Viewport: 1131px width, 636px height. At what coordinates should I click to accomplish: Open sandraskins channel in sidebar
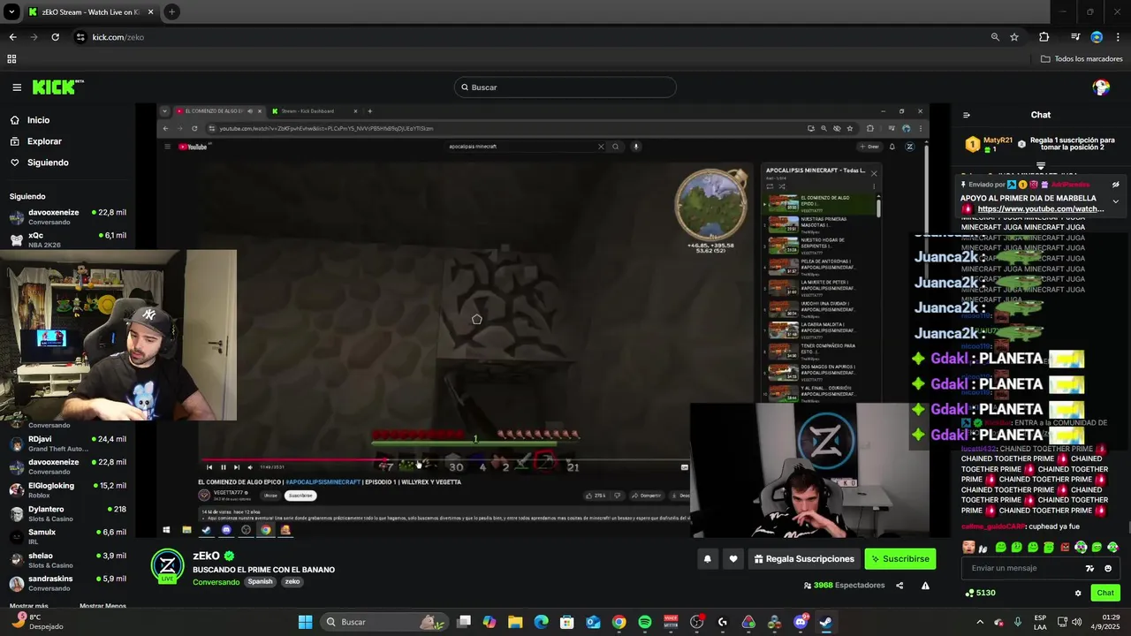67,583
